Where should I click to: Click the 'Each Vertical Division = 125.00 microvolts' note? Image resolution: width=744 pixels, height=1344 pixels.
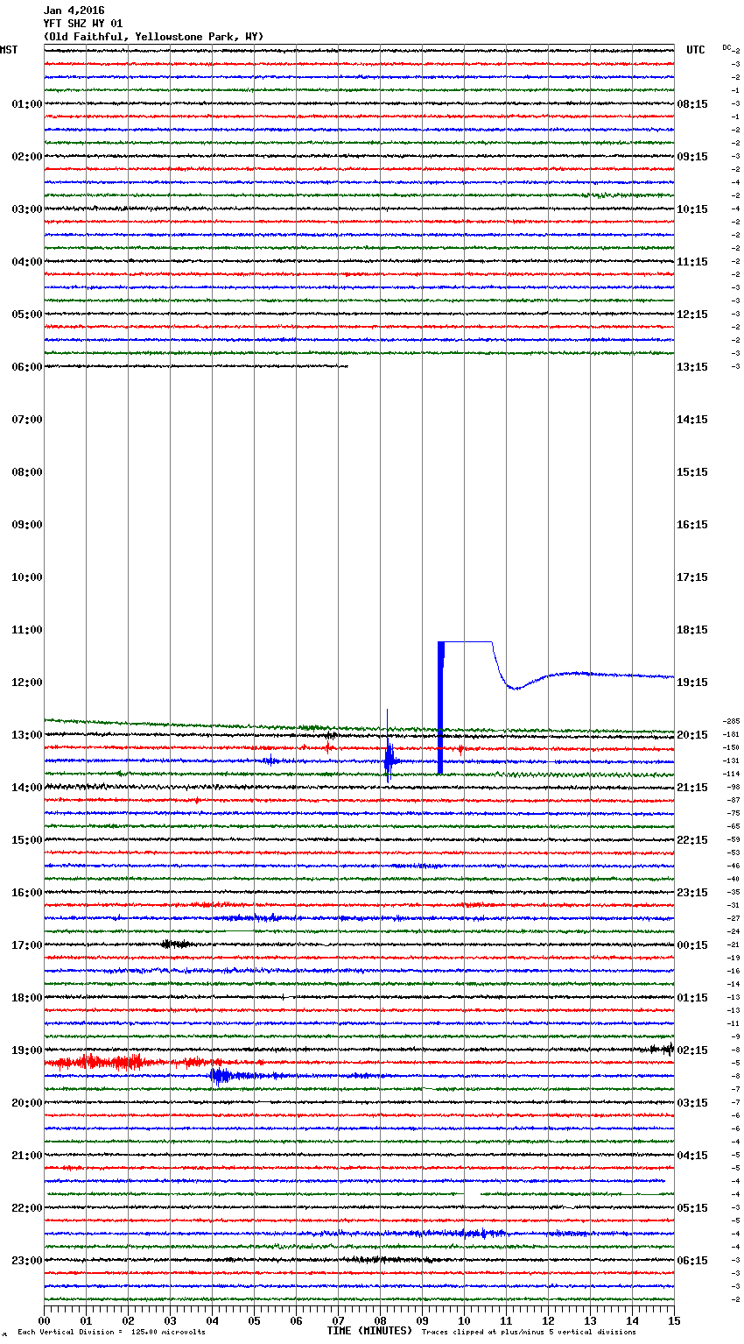coord(111,1333)
